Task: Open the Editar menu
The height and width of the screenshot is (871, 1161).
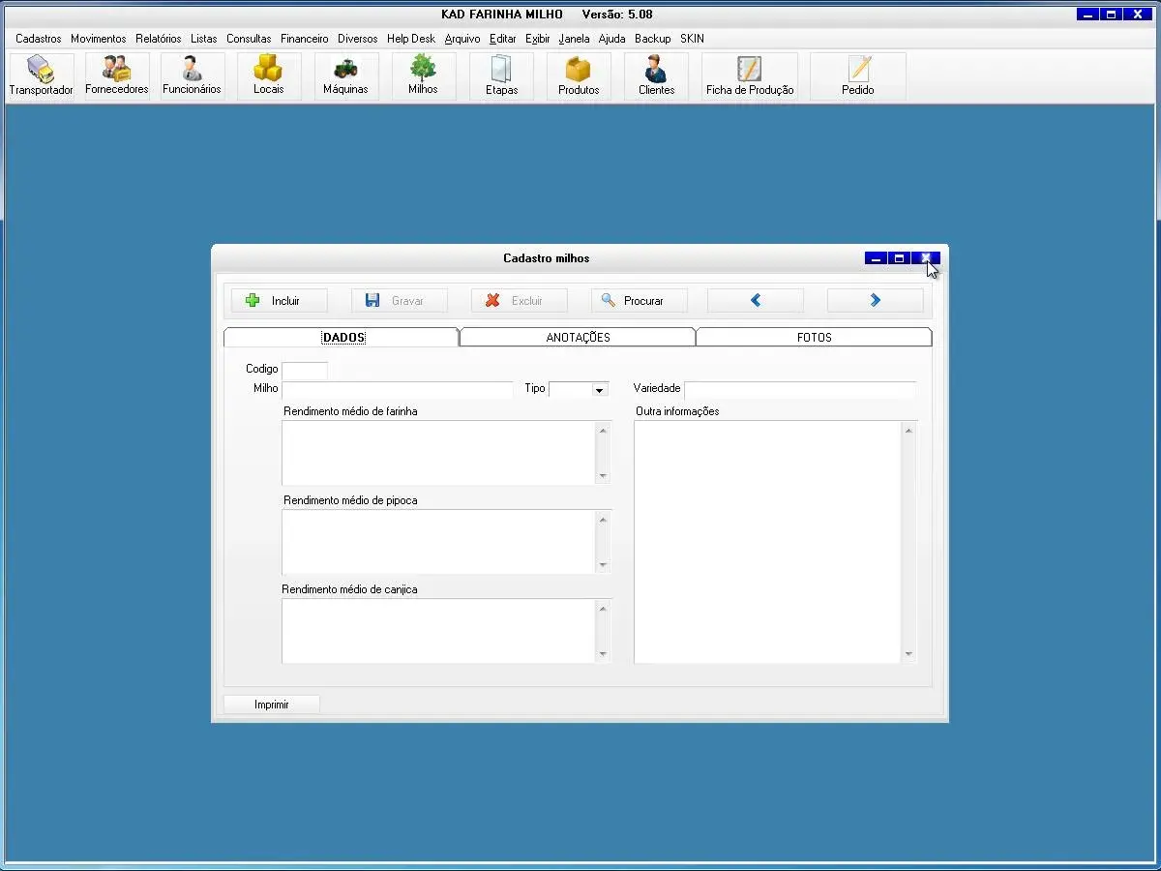Action: pyautogui.click(x=503, y=39)
